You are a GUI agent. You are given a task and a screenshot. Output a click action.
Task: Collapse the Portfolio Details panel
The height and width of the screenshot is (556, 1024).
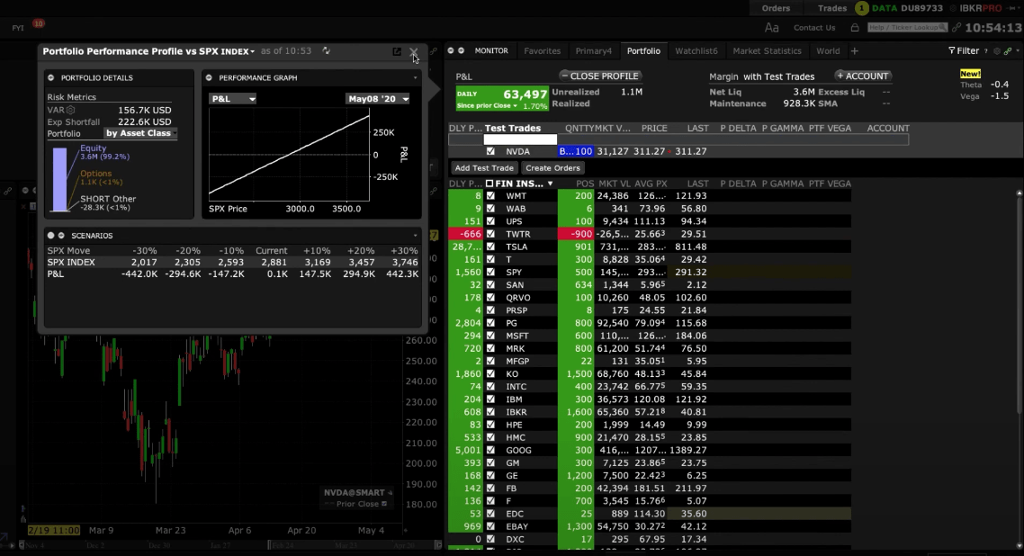[x=51, y=77]
